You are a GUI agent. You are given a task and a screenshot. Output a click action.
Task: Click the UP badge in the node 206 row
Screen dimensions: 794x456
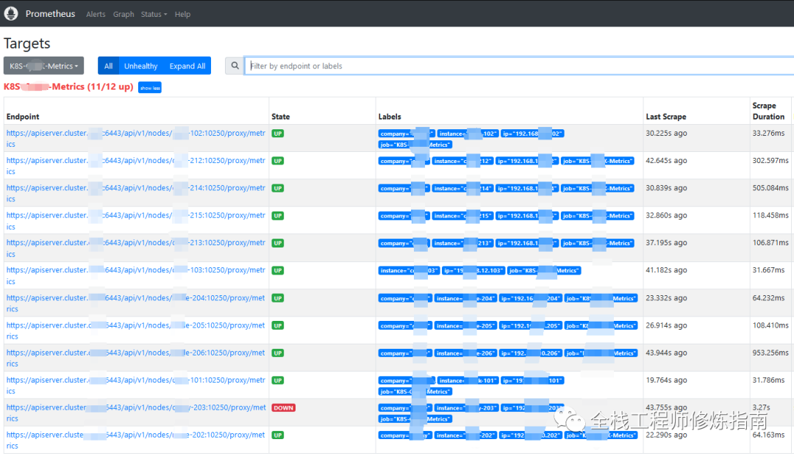click(x=277, y=353)
